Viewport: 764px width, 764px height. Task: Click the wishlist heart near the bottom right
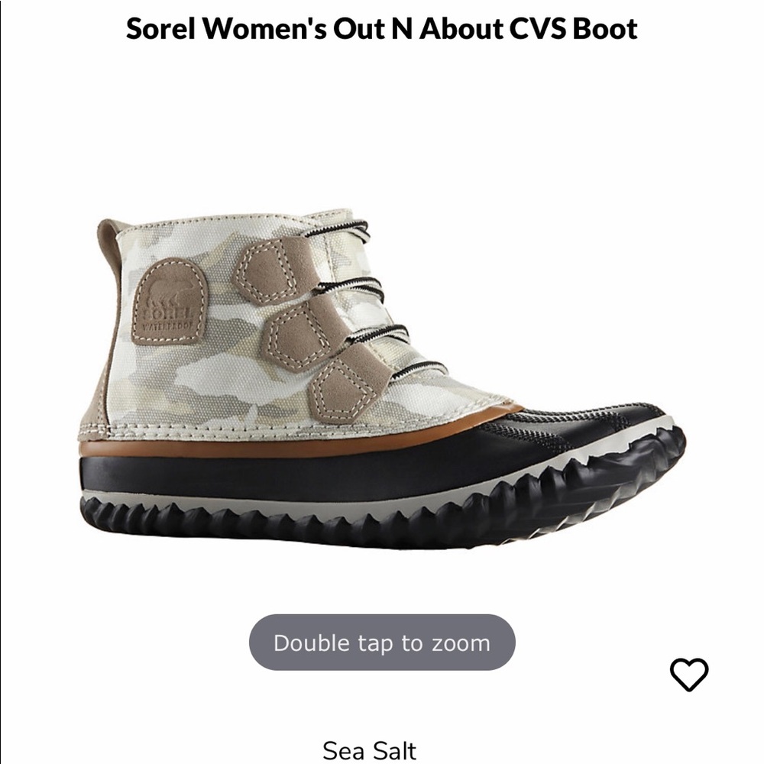point(691,675)
